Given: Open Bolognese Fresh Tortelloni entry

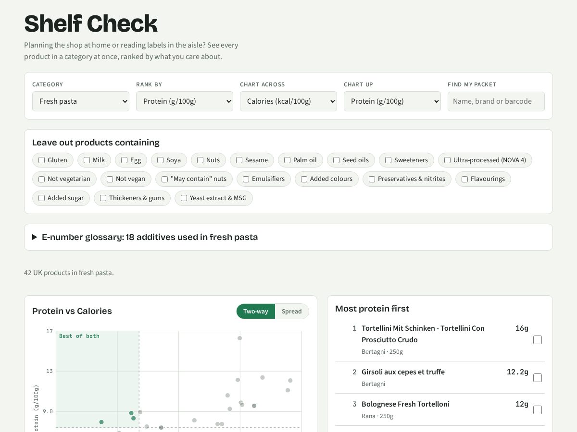Looking at the screenshot, I should tap(405, 404).
